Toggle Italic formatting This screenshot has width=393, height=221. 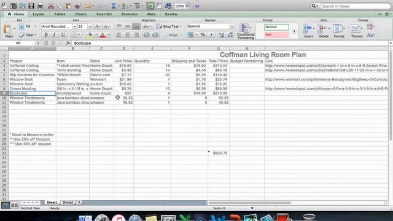coord(54,35)
